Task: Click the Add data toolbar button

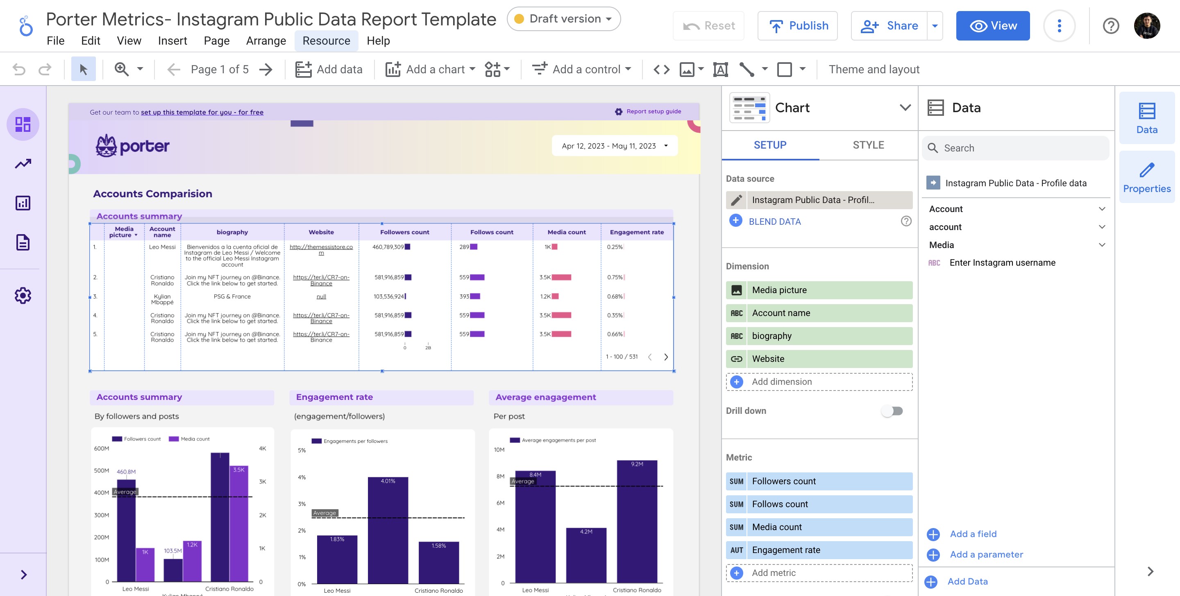Action: click(x=329, y=69)
